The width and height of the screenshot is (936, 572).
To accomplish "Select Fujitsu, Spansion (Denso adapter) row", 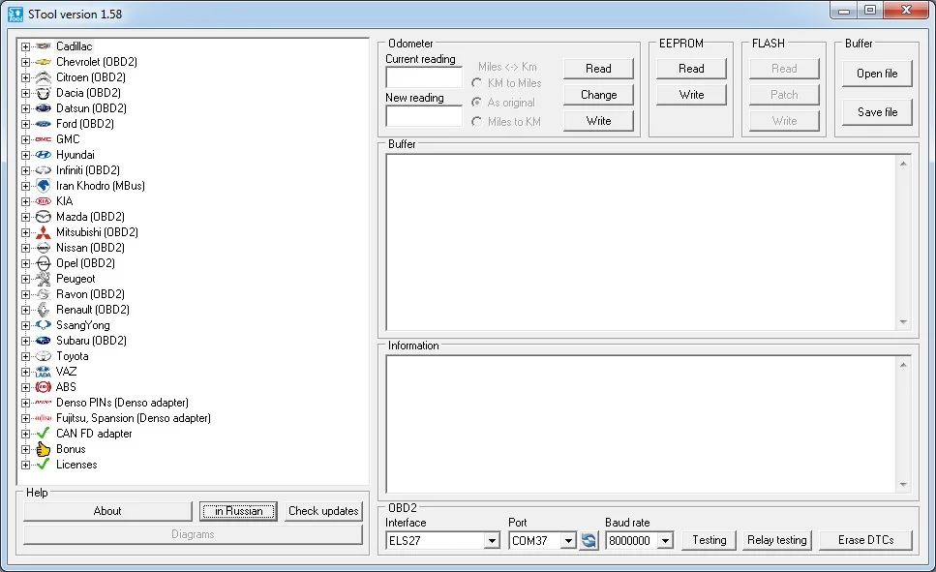I will pyautogui.click(x=134, y=418).
